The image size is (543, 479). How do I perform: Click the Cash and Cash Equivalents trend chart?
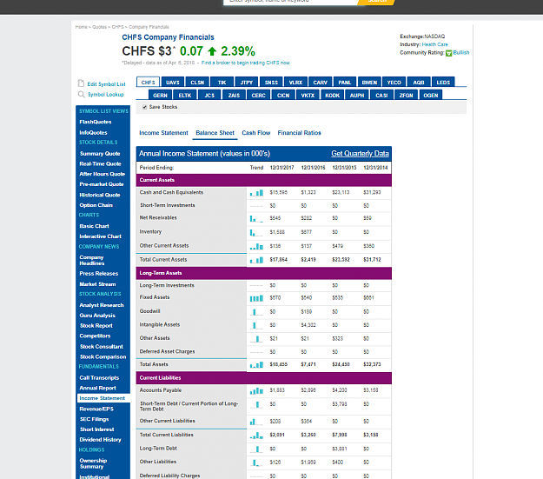click(x=256, y=192)
